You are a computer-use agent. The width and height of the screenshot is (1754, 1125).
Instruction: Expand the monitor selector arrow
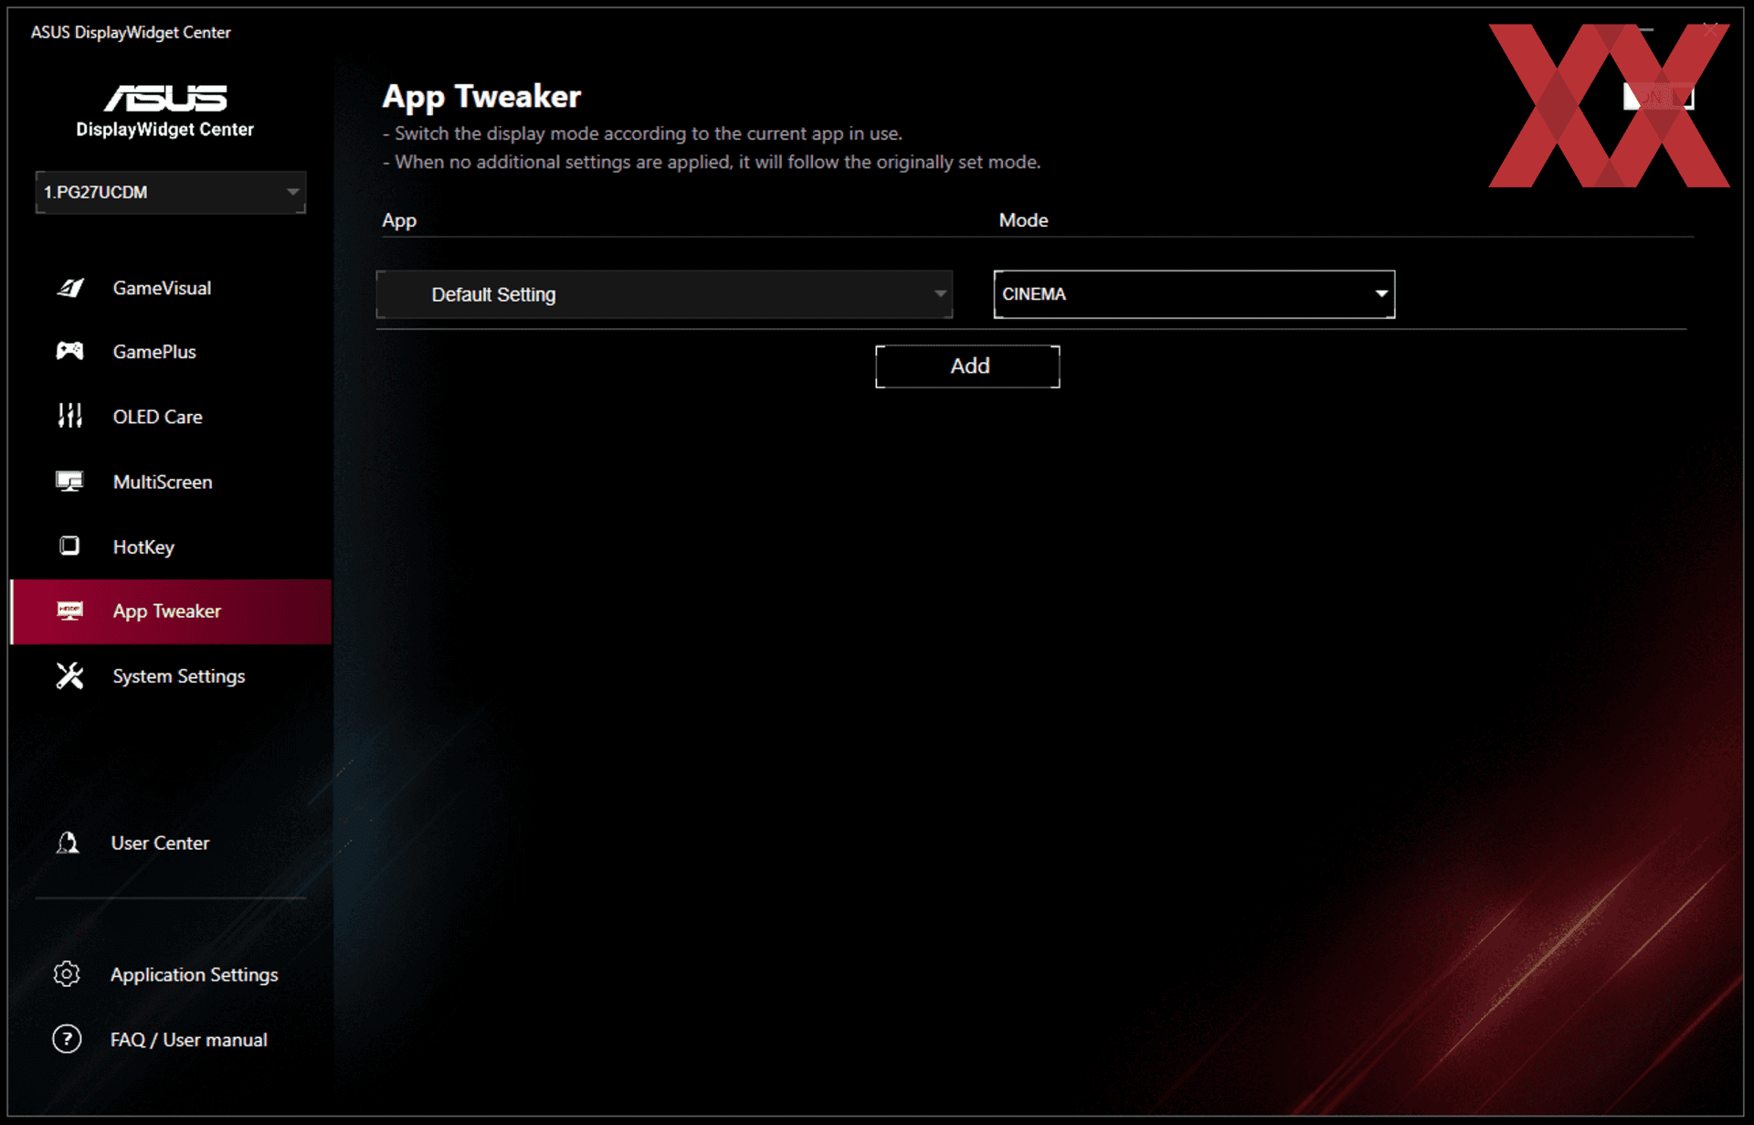(292, 192)
